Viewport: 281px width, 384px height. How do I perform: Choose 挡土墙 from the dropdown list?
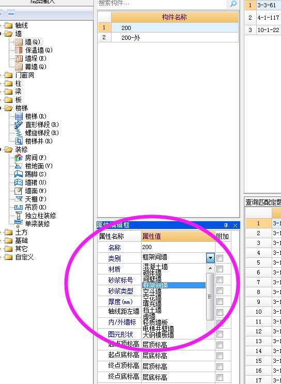tap(152, 310)
